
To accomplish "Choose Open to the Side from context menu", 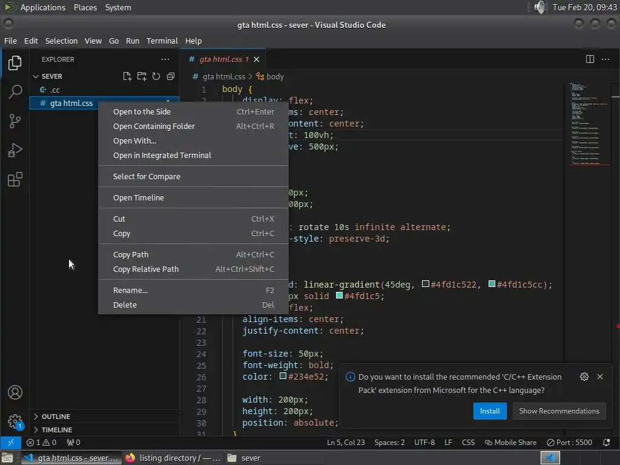I will click(x=193, y=112).
